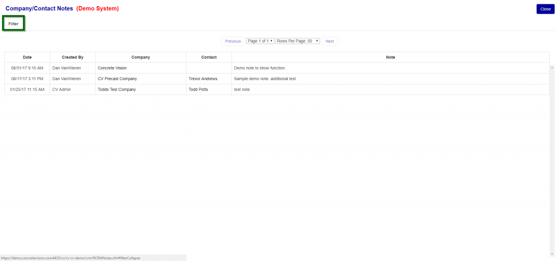
Task: Select the 01/25/17 11:15 AM date cell
Action: coord(27,90)
